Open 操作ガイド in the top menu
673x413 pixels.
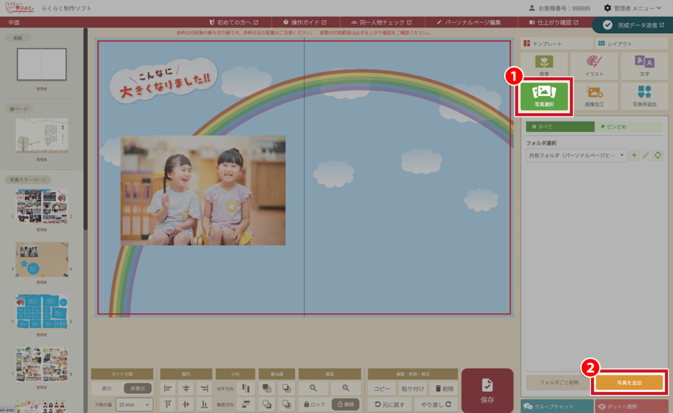pyautogui.click(x=305, y=22)
